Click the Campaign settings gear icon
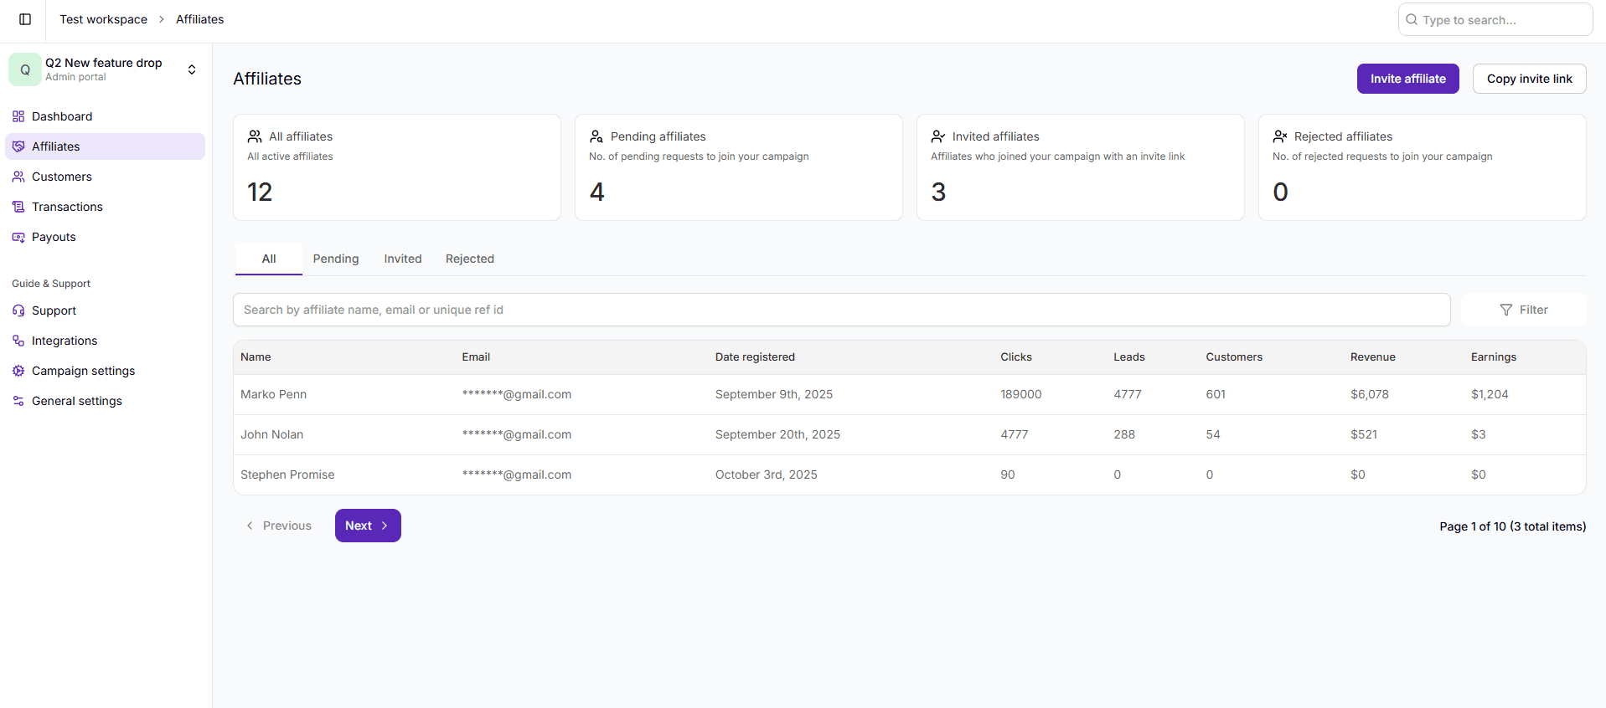This screenshot has height=708, width=1606. point(18,371)
